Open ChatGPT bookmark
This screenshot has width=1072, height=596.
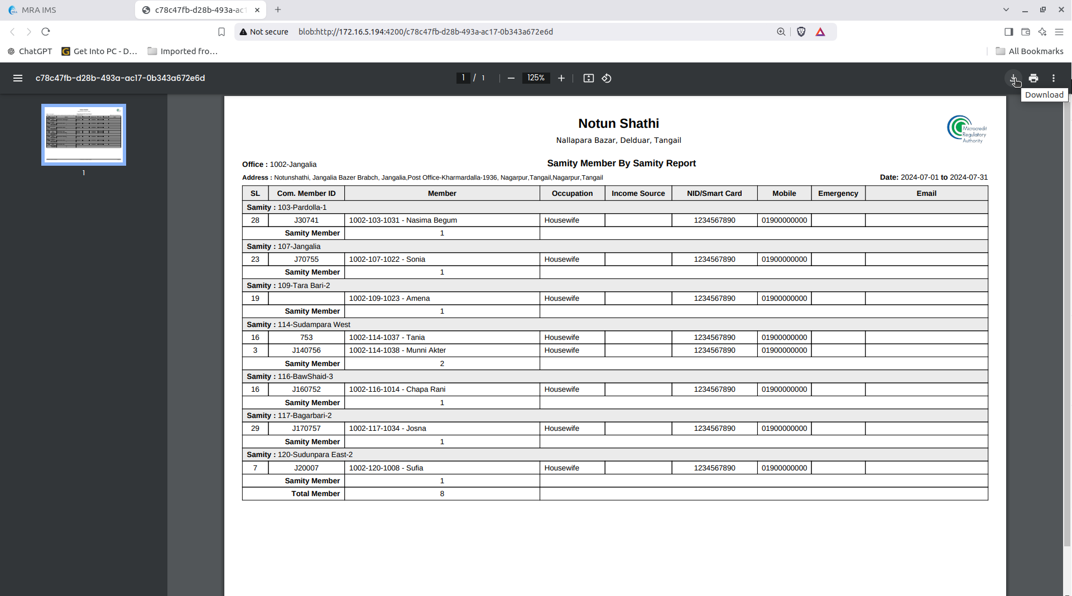(30, 51)
